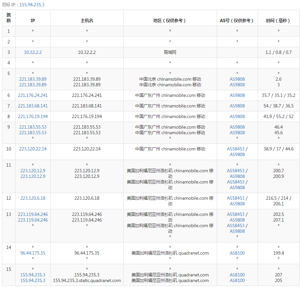Select the 54 / 38.7 / 36.5 time value
This screenshot has height=287, width=301.
click(279, 106)
